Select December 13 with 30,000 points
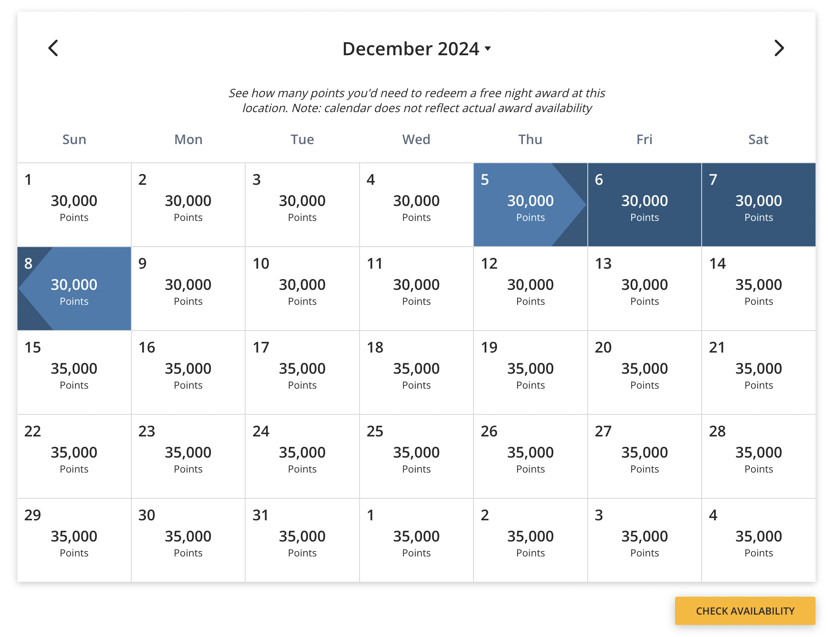Screen dimensions: 828x637 644,289
